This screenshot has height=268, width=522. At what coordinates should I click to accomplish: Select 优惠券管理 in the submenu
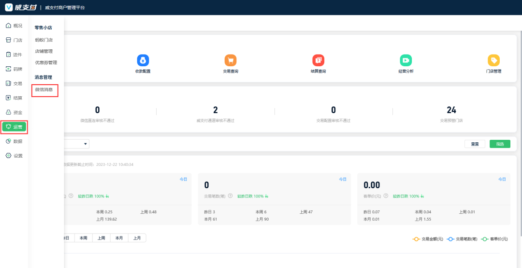coord(46,63)
